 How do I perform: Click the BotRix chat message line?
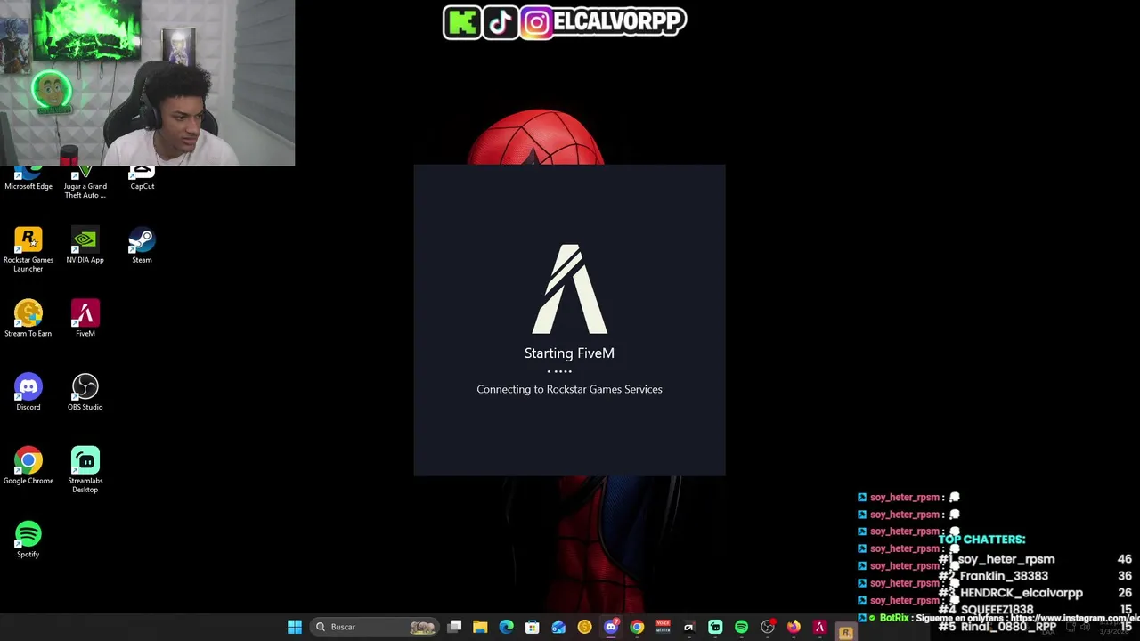[x=998, y=618]
